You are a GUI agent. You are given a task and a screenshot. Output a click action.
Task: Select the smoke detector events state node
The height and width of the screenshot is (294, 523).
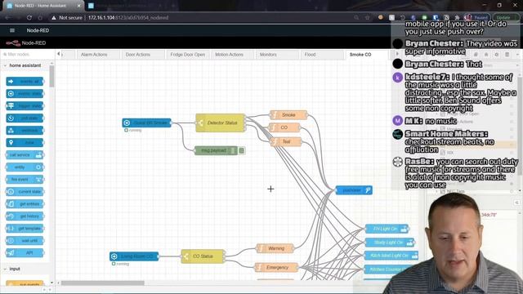coord(147,123)
